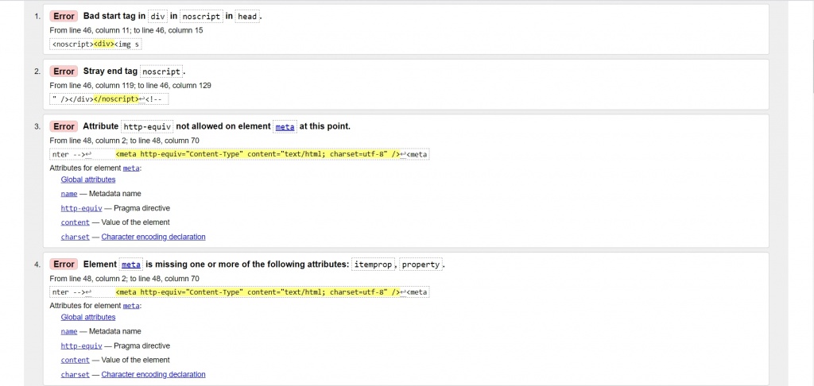Open charset attribute link in error 3

tap(75, 237)
